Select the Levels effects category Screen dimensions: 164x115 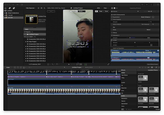click(x=123, y=96)
